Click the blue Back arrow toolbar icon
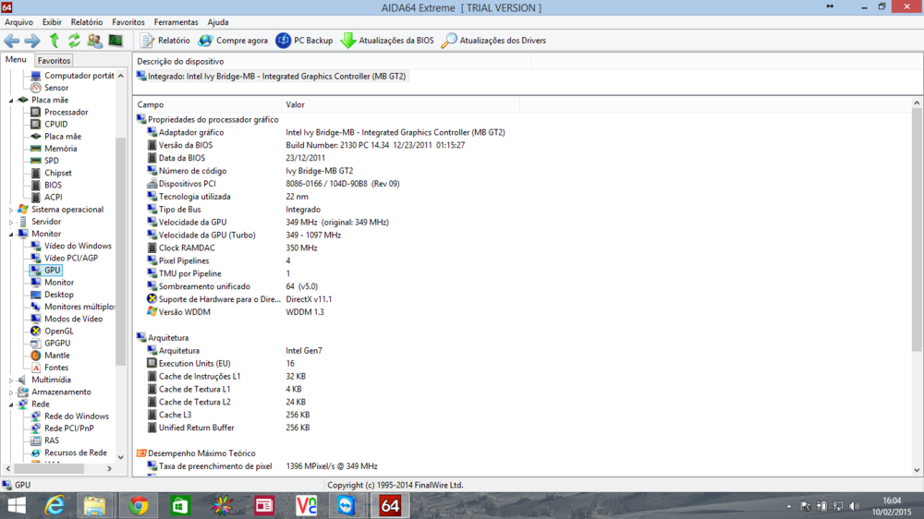This screenshot has width=924, height=519. tap(11, 41)
